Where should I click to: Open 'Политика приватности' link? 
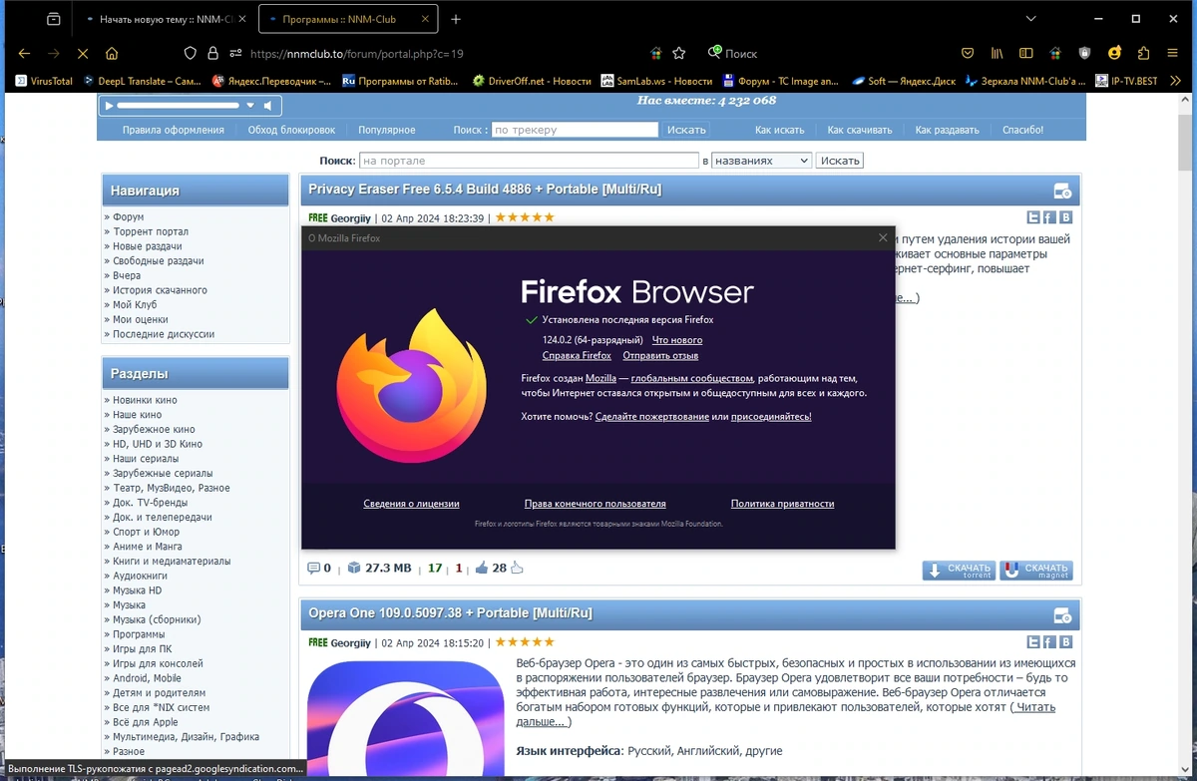(x=782, y=504)
